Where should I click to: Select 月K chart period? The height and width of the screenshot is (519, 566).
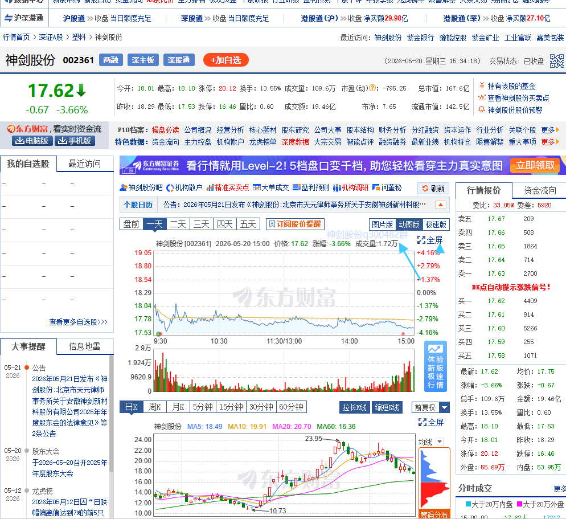pos(178,407)
